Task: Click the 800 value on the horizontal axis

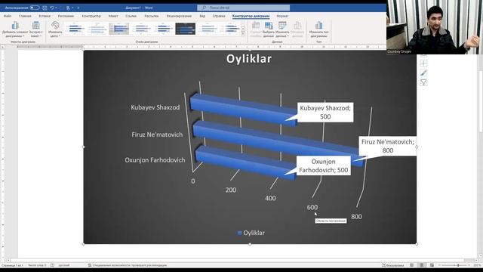Action: point(356,217)
